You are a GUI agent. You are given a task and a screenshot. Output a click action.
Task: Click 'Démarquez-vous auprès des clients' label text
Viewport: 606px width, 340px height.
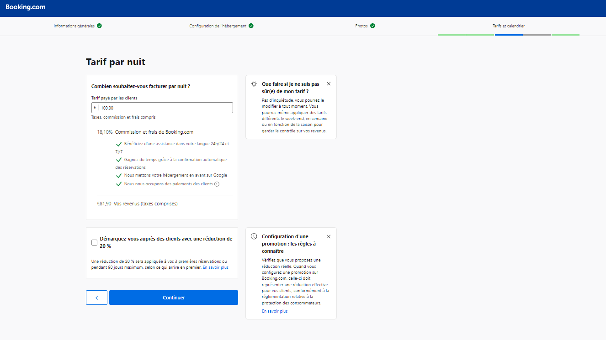[166, 242]
